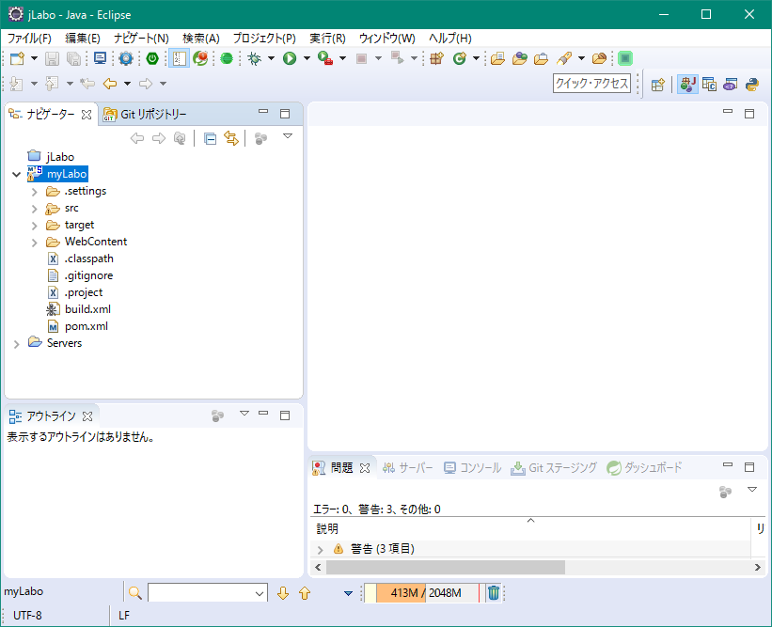Click the heap memory usage bar
Screen dimensions: 772x627
[421, 593]
